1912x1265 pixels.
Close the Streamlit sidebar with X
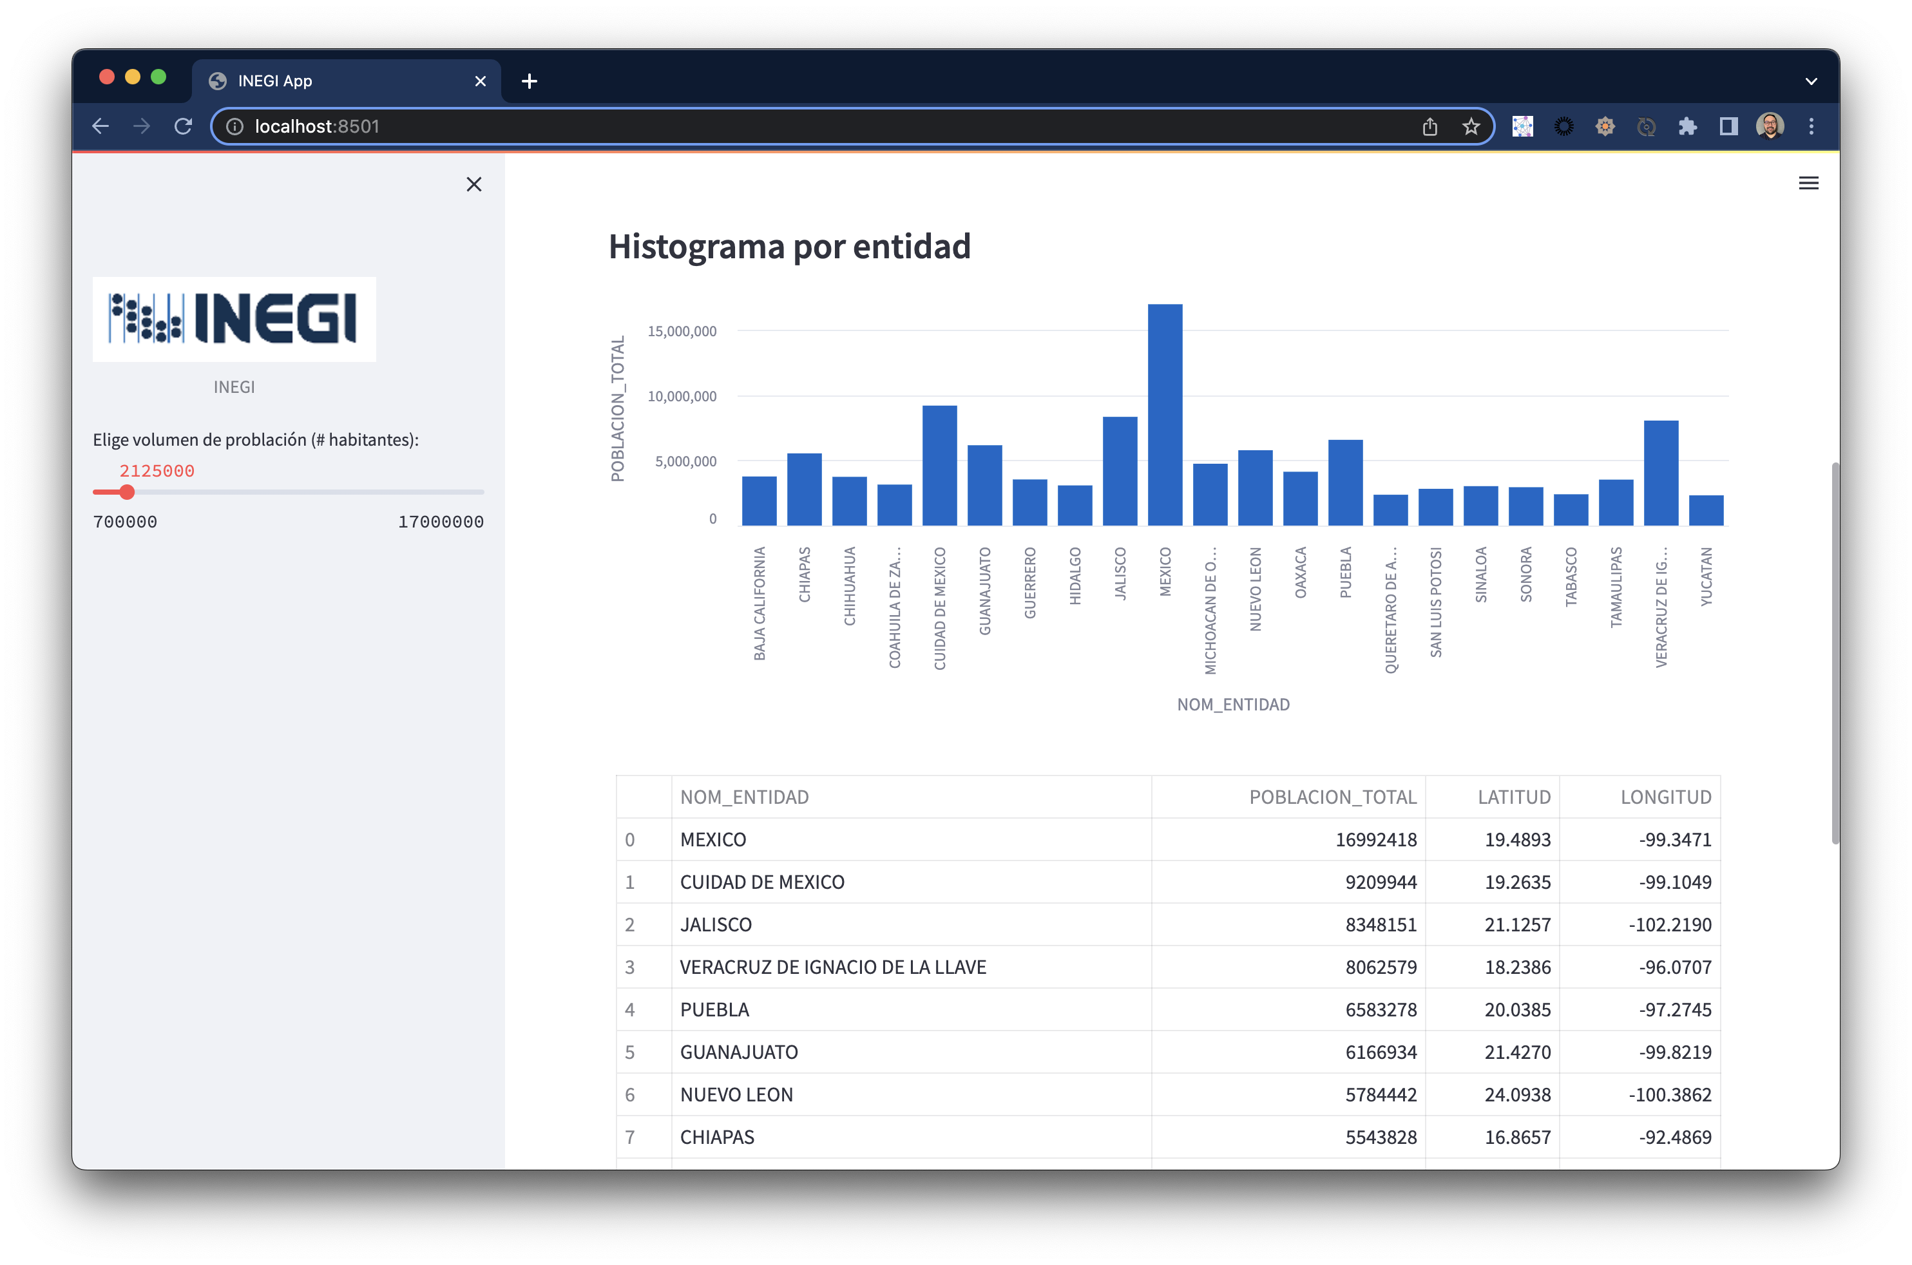[x=473, y=185]
